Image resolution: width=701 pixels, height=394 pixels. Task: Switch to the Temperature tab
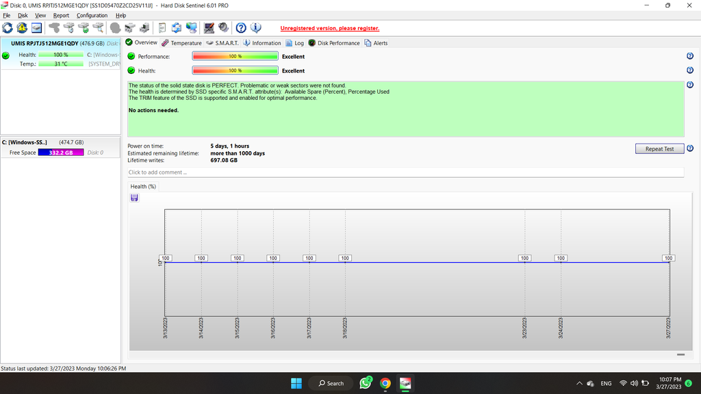click(x=182, y=42)
